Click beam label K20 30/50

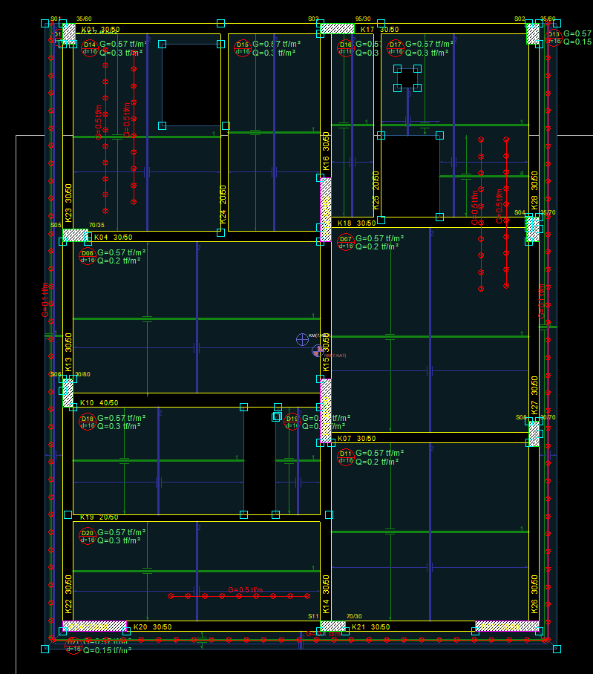tap(152, 627)
